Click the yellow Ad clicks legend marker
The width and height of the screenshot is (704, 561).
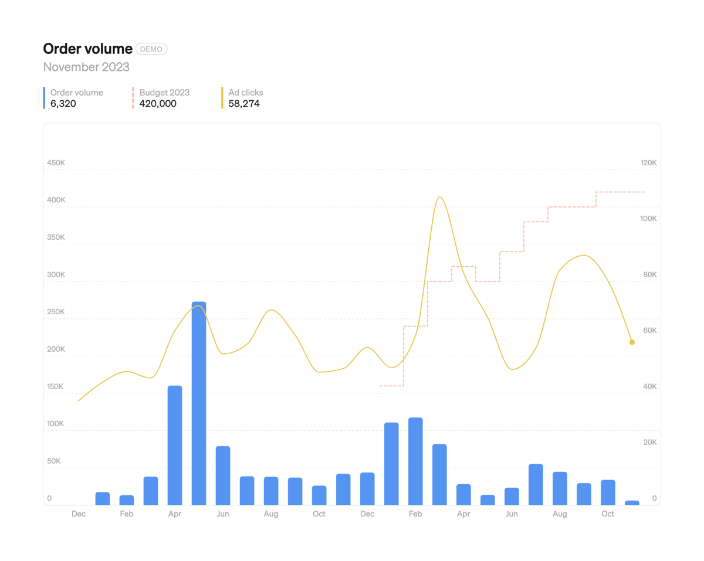coord(222,97)
